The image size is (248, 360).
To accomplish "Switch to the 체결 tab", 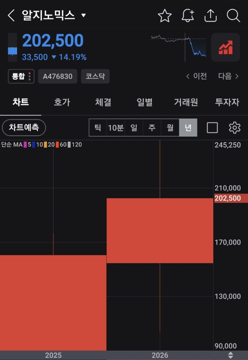I will (103, 102).
